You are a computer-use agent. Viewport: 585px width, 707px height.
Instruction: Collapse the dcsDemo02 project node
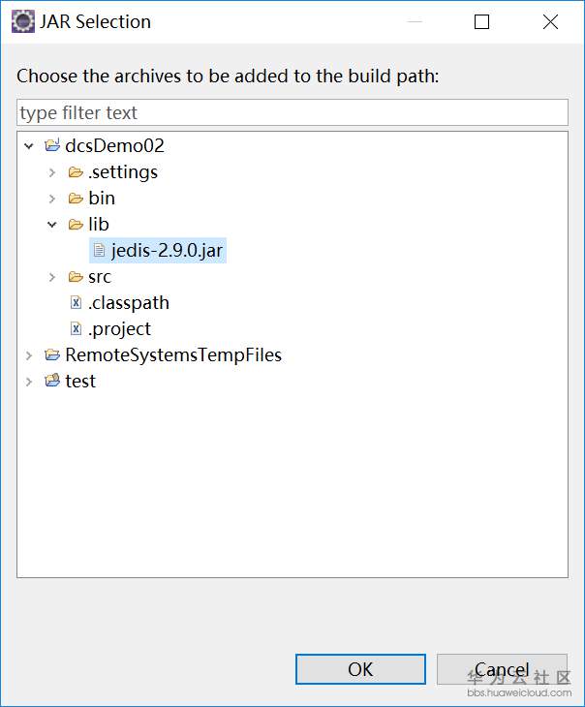[29, 146]
